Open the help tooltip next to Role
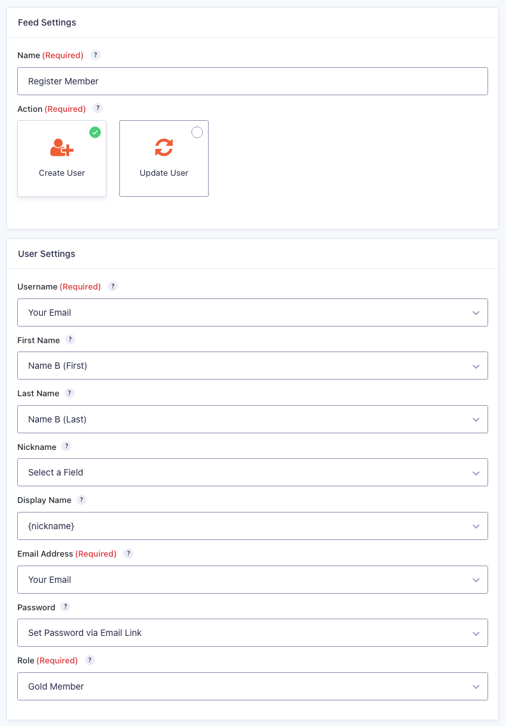 click(x=89, y=660)
